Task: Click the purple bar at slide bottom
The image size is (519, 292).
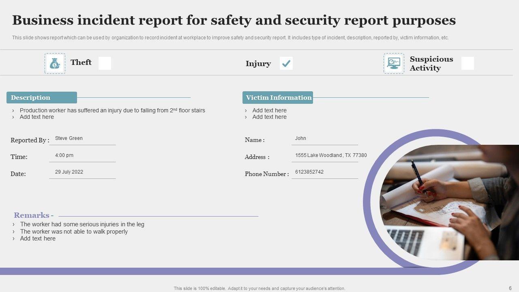Action: 182,271
